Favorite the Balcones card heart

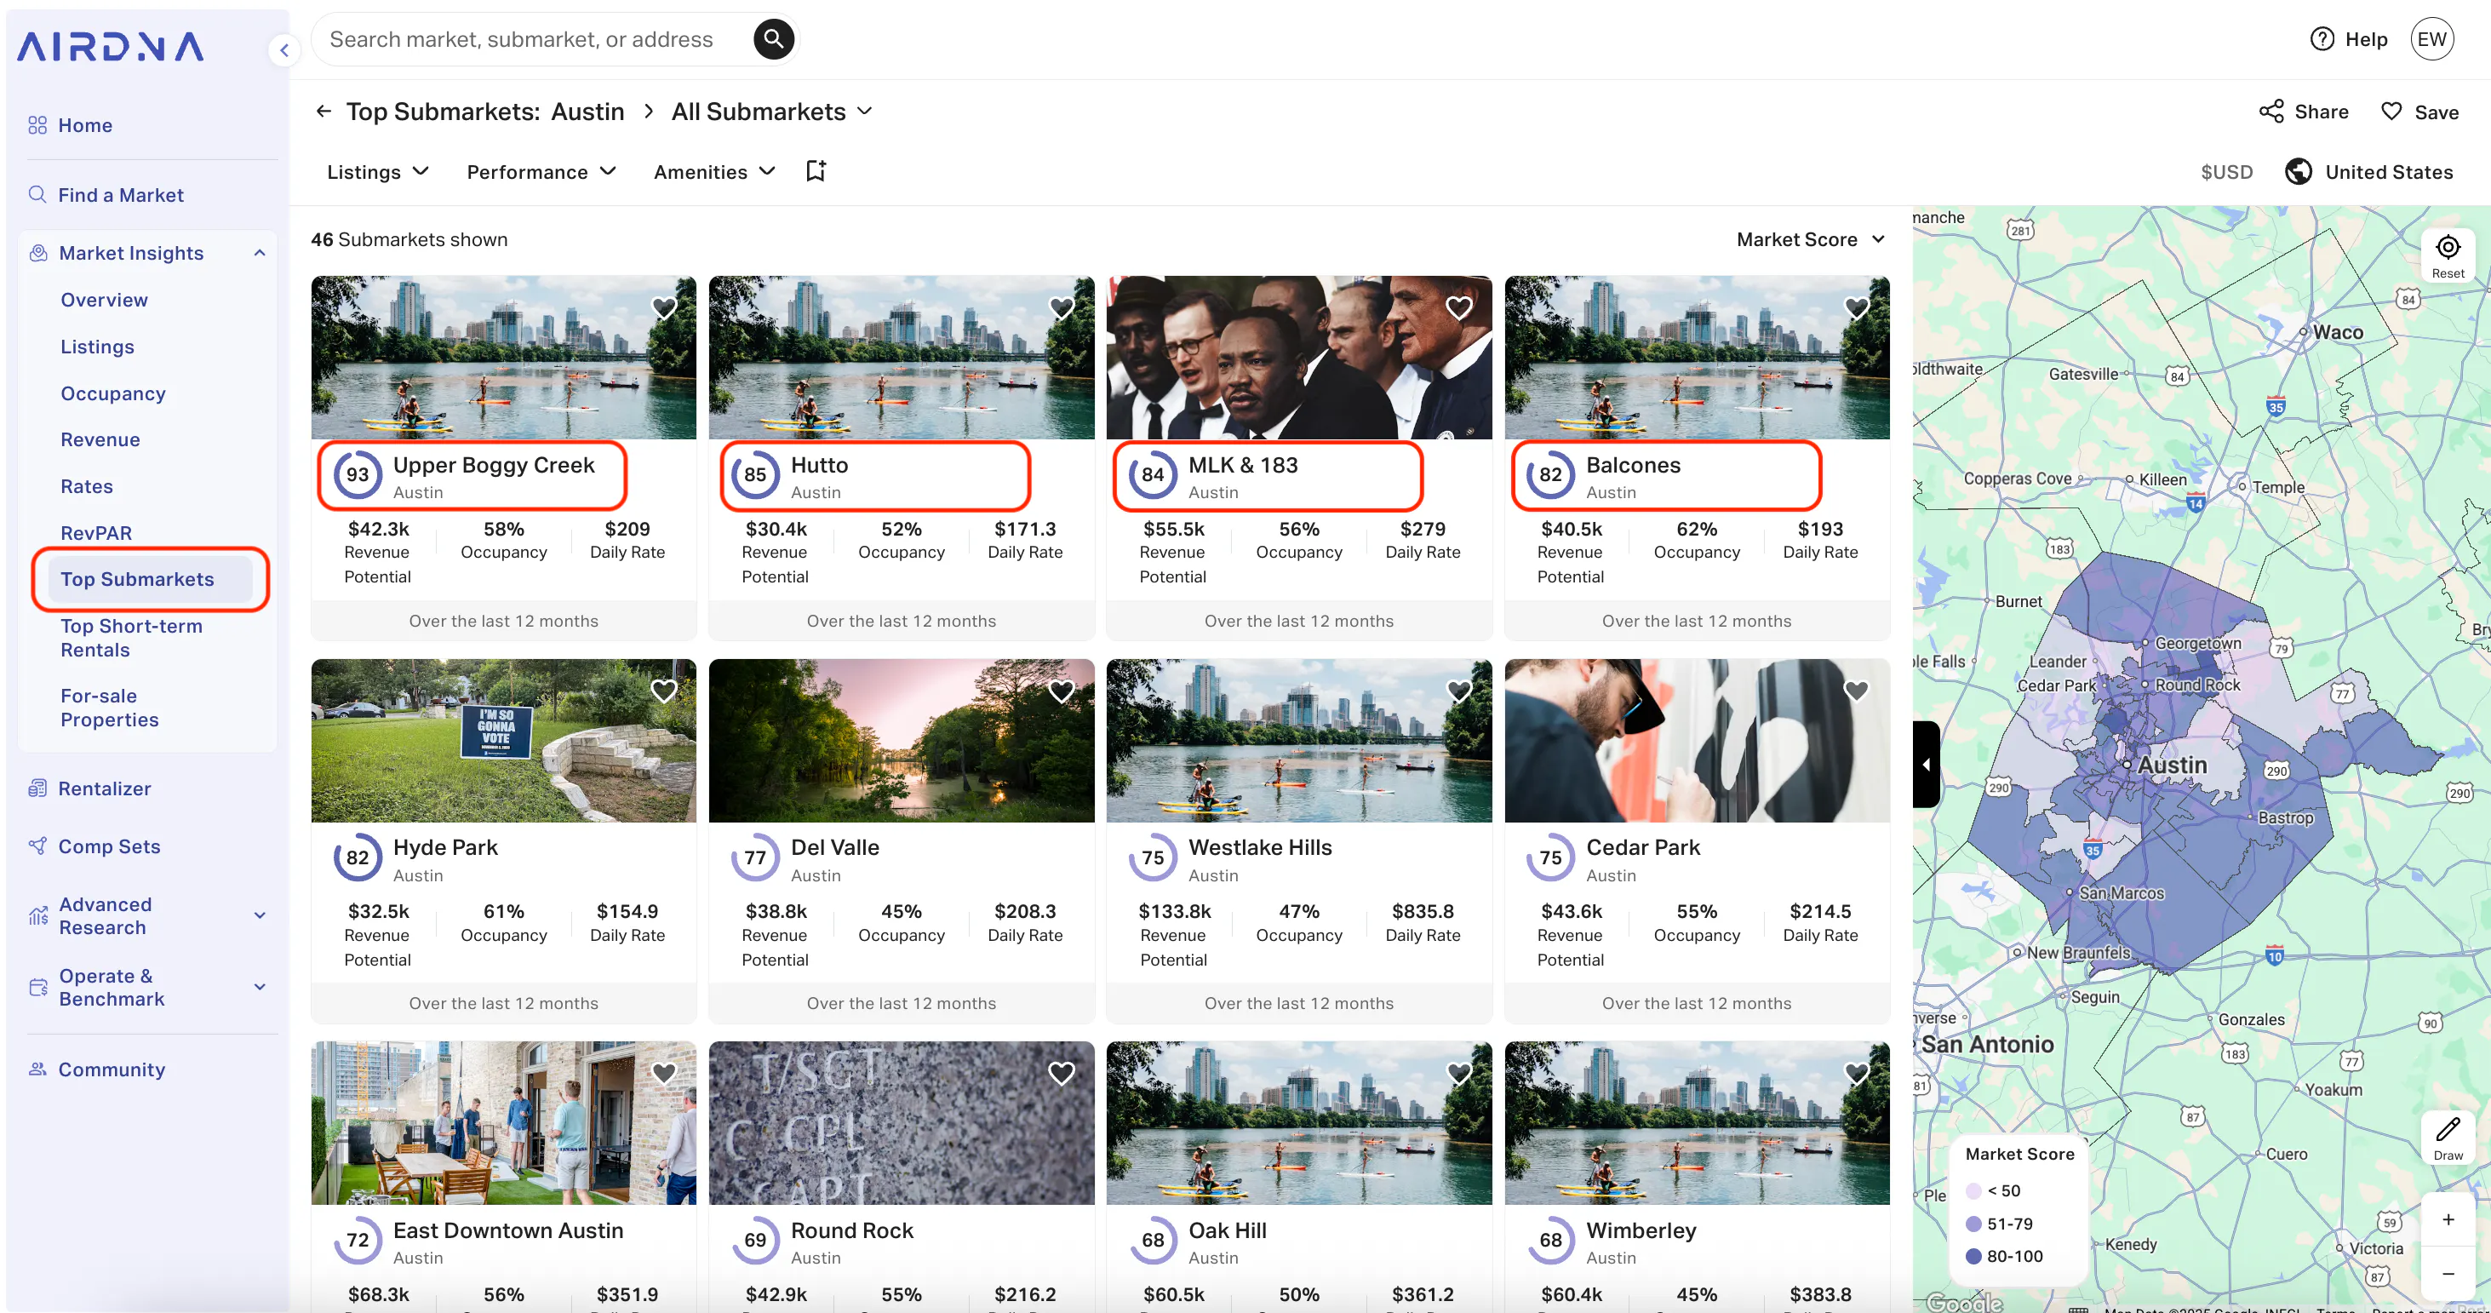1857,307
